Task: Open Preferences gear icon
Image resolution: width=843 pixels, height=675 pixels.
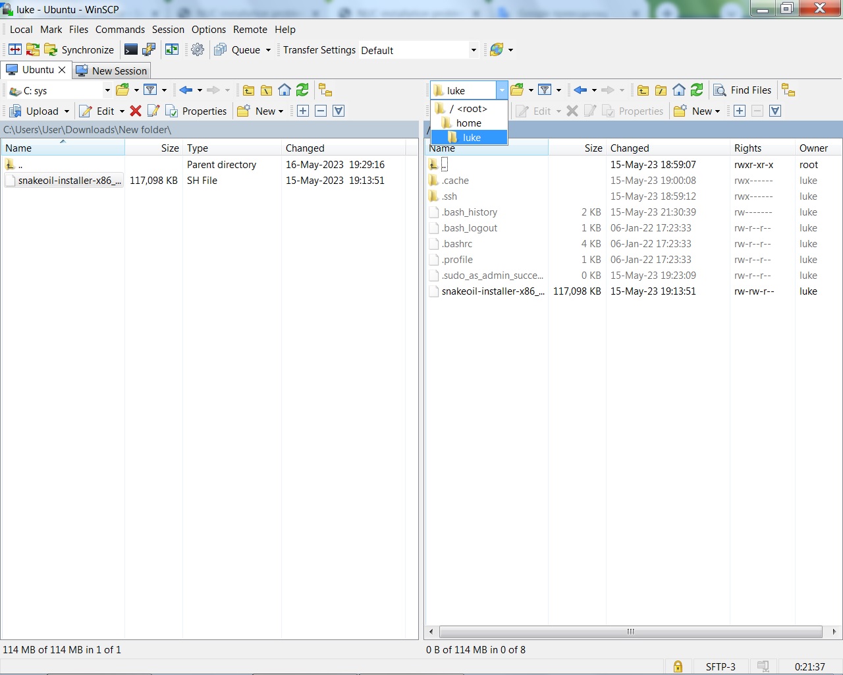Action: [198, 49]
